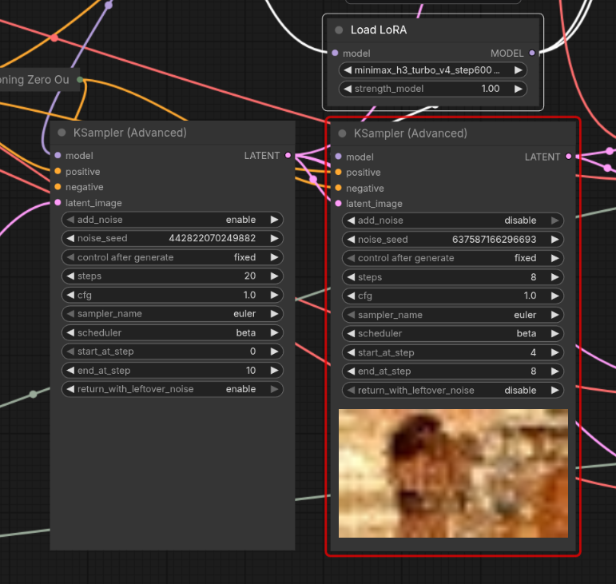Click the purple link midpoint dot at top
This screenshot has height=584, width=616.
tap(109, 5)
